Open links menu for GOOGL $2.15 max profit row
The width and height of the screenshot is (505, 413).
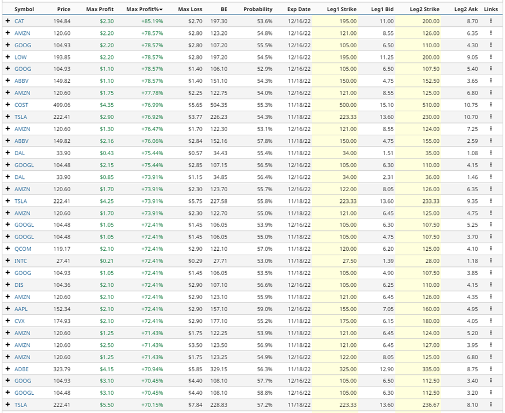tap(491, 165)
